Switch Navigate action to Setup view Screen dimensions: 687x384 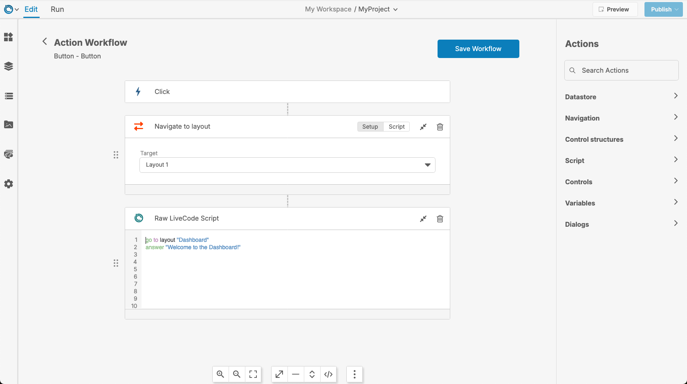[370, 127]
